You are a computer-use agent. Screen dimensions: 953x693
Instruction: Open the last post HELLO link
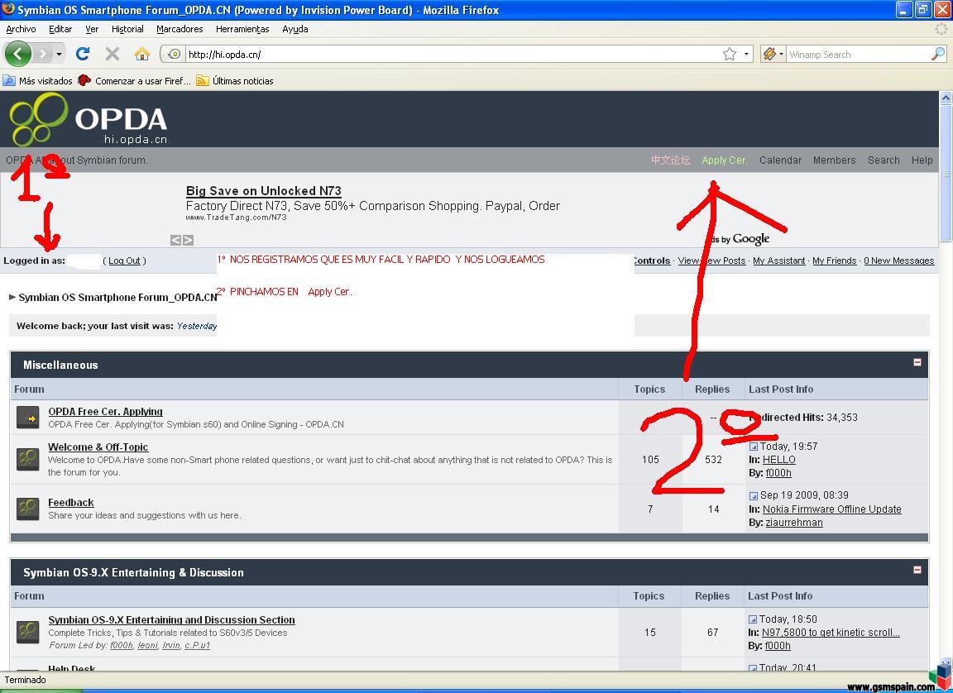tap(779, 460)
